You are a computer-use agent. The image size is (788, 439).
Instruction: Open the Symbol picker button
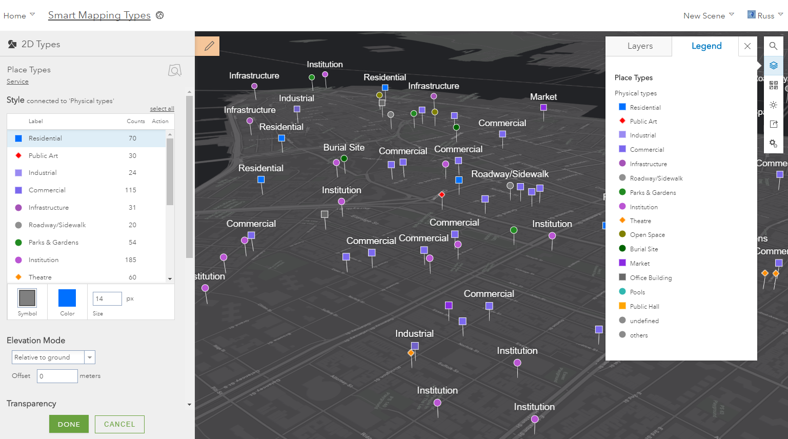[27, 298]
